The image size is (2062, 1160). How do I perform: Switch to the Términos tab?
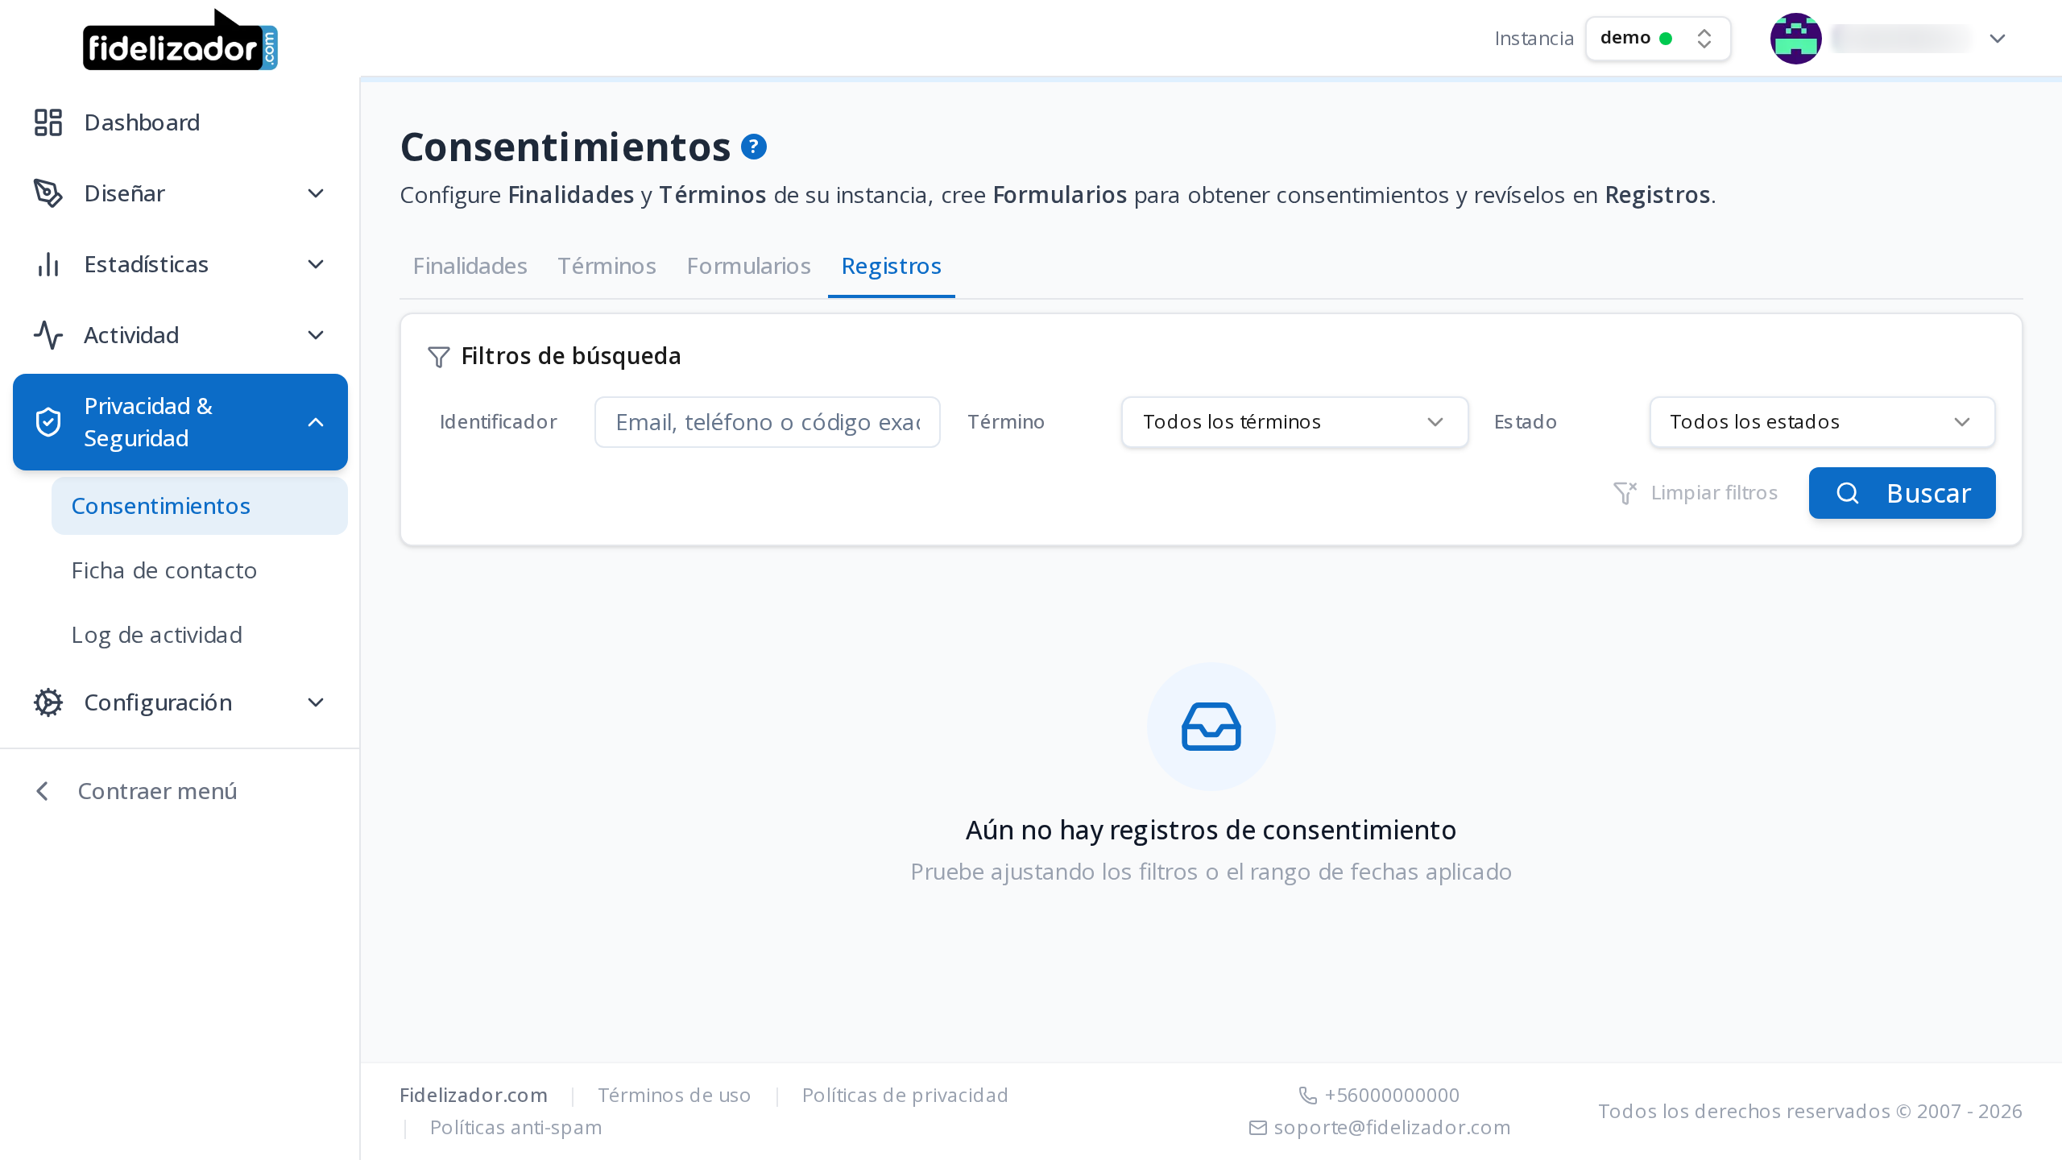607,266
